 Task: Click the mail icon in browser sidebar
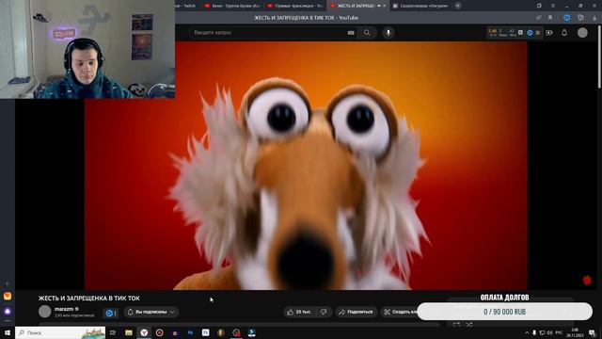(x=8, y=296)
